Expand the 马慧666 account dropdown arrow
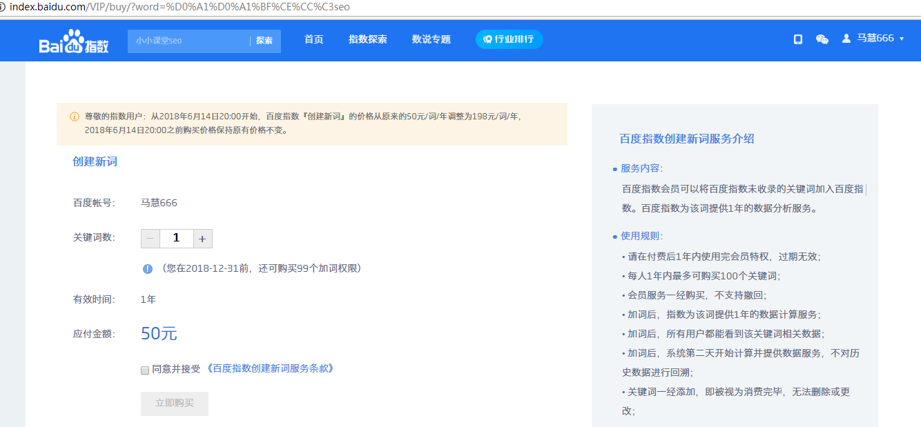This screenshot has height=427, width=921. click(x=902, y=39)
